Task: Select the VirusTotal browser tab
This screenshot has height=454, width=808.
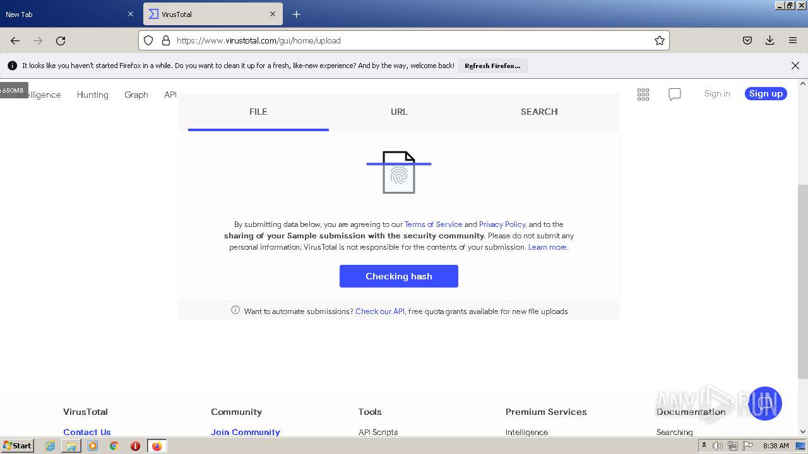Action: [213, 14]
